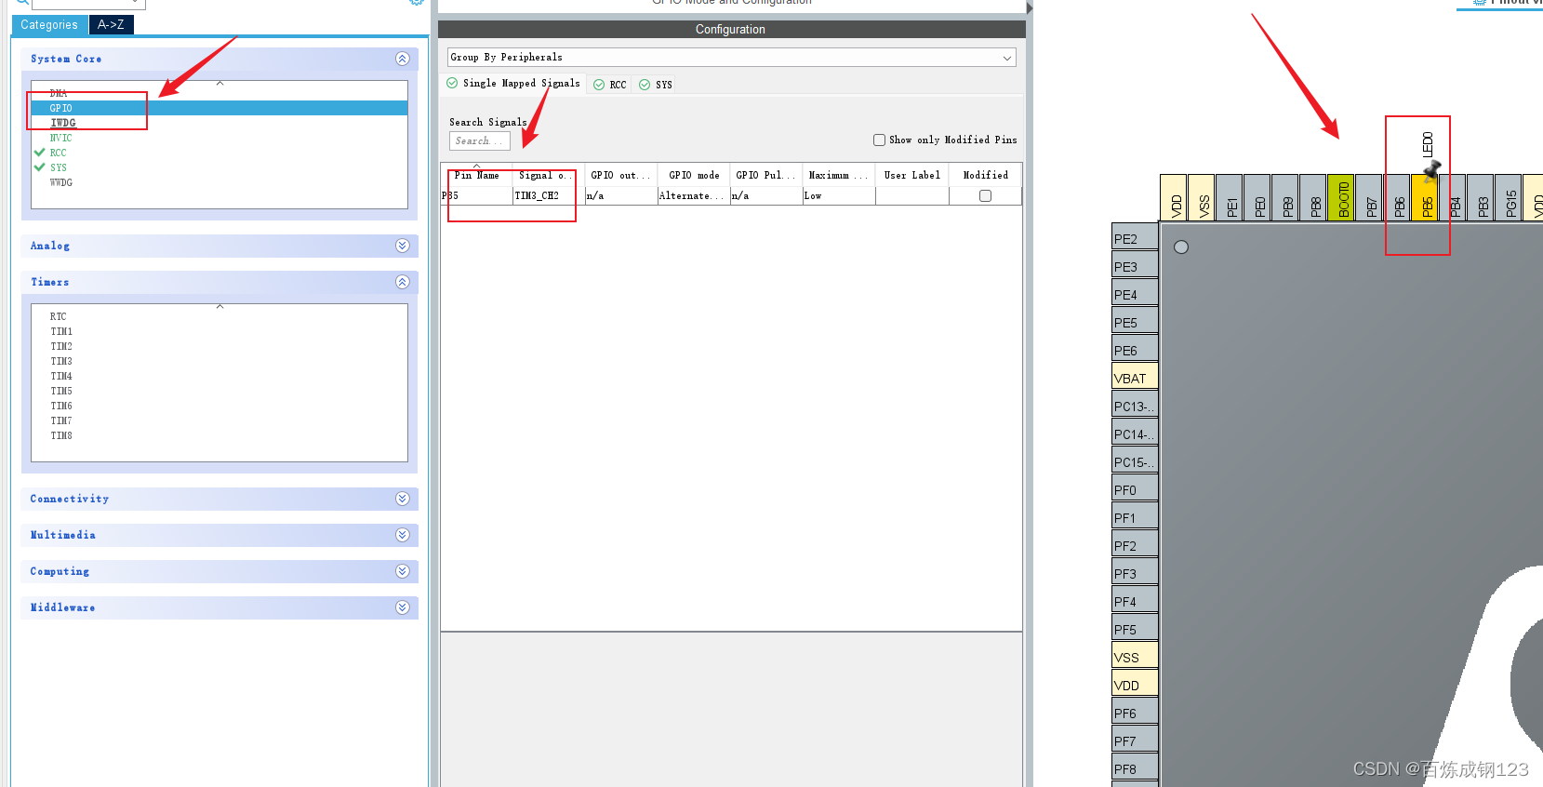1543x787 pixels.
Task: Click the blue settings gear icon
Action: point(417,2)
